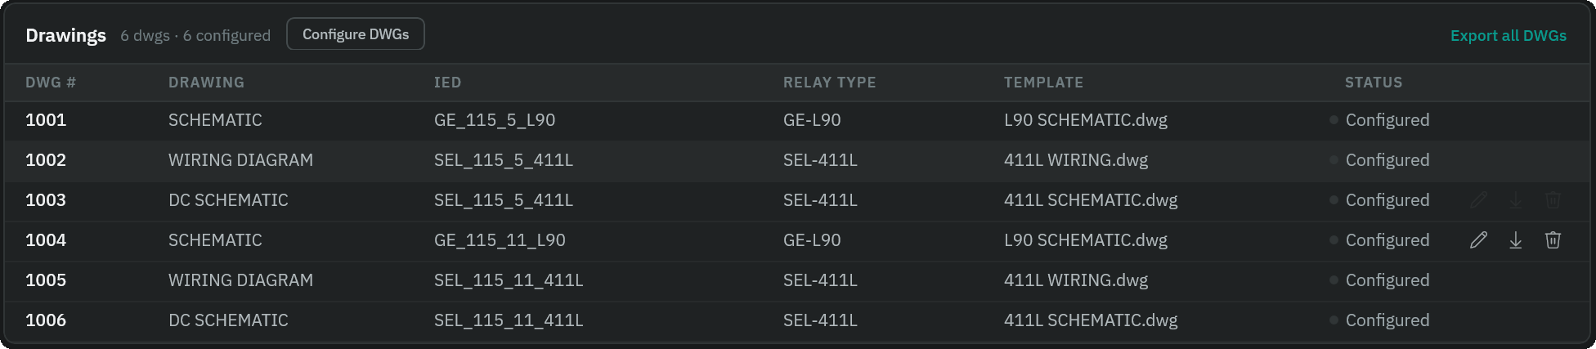This screenshot has height=349, width=1596.
Task: Click IED SEL_115_11_411L in row 1005
Action: pyautogui.click(x=509, y=280)
